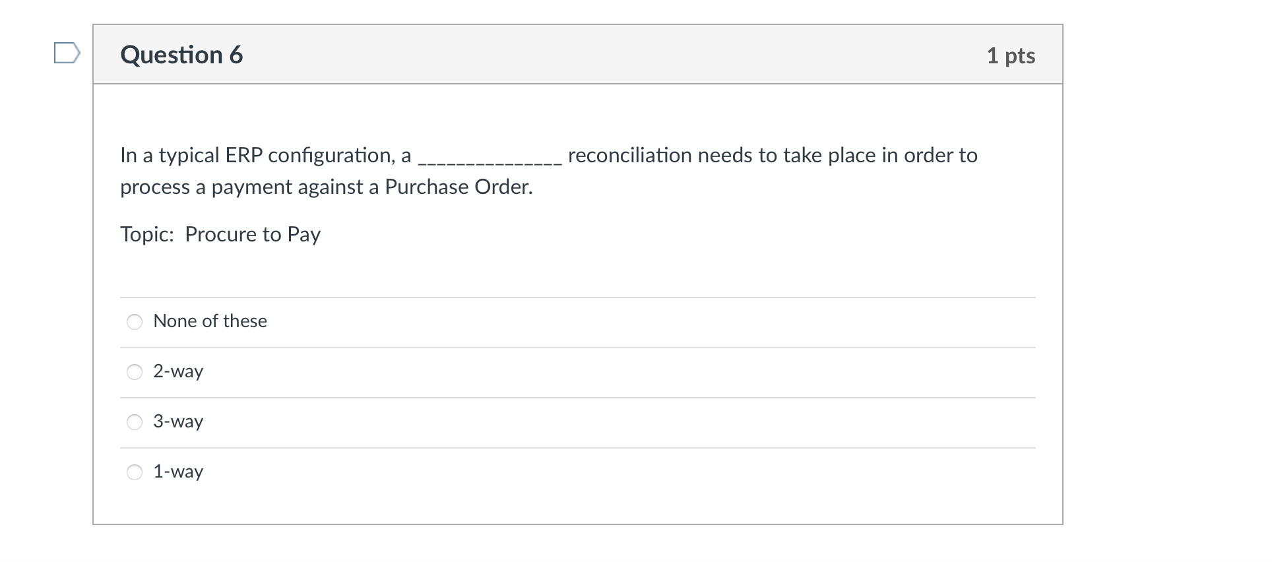Select the 'None of these' radio button
The height and width of the screenshot is (562, 1272).
tap(134, 322)
